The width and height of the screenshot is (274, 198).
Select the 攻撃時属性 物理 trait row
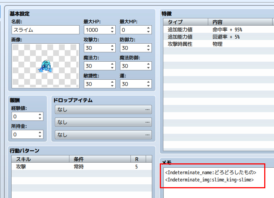coord(217,44)
